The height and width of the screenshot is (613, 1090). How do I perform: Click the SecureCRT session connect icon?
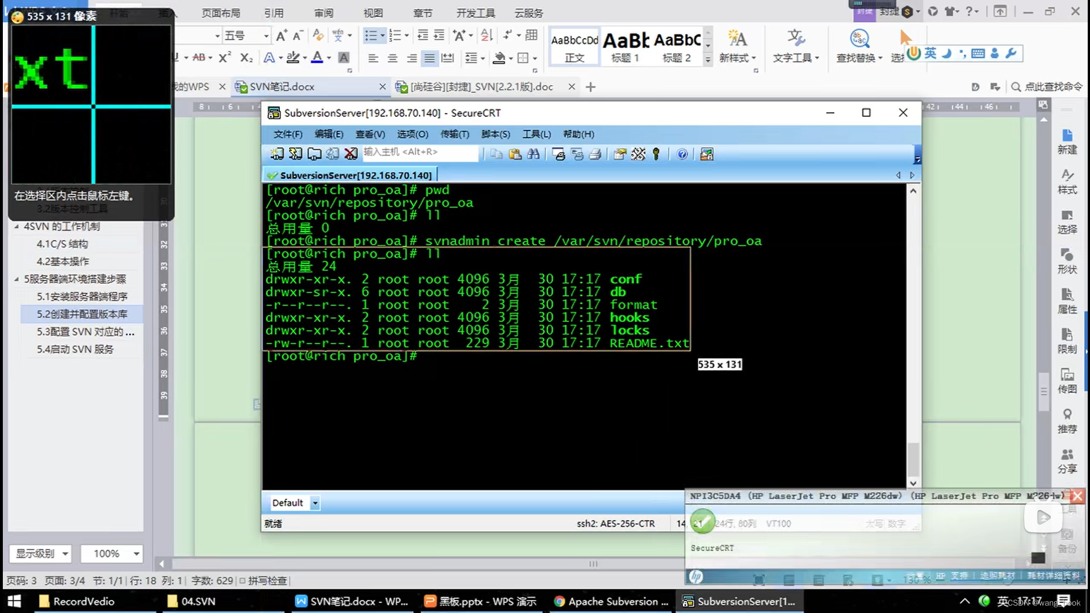pos(276,153)
